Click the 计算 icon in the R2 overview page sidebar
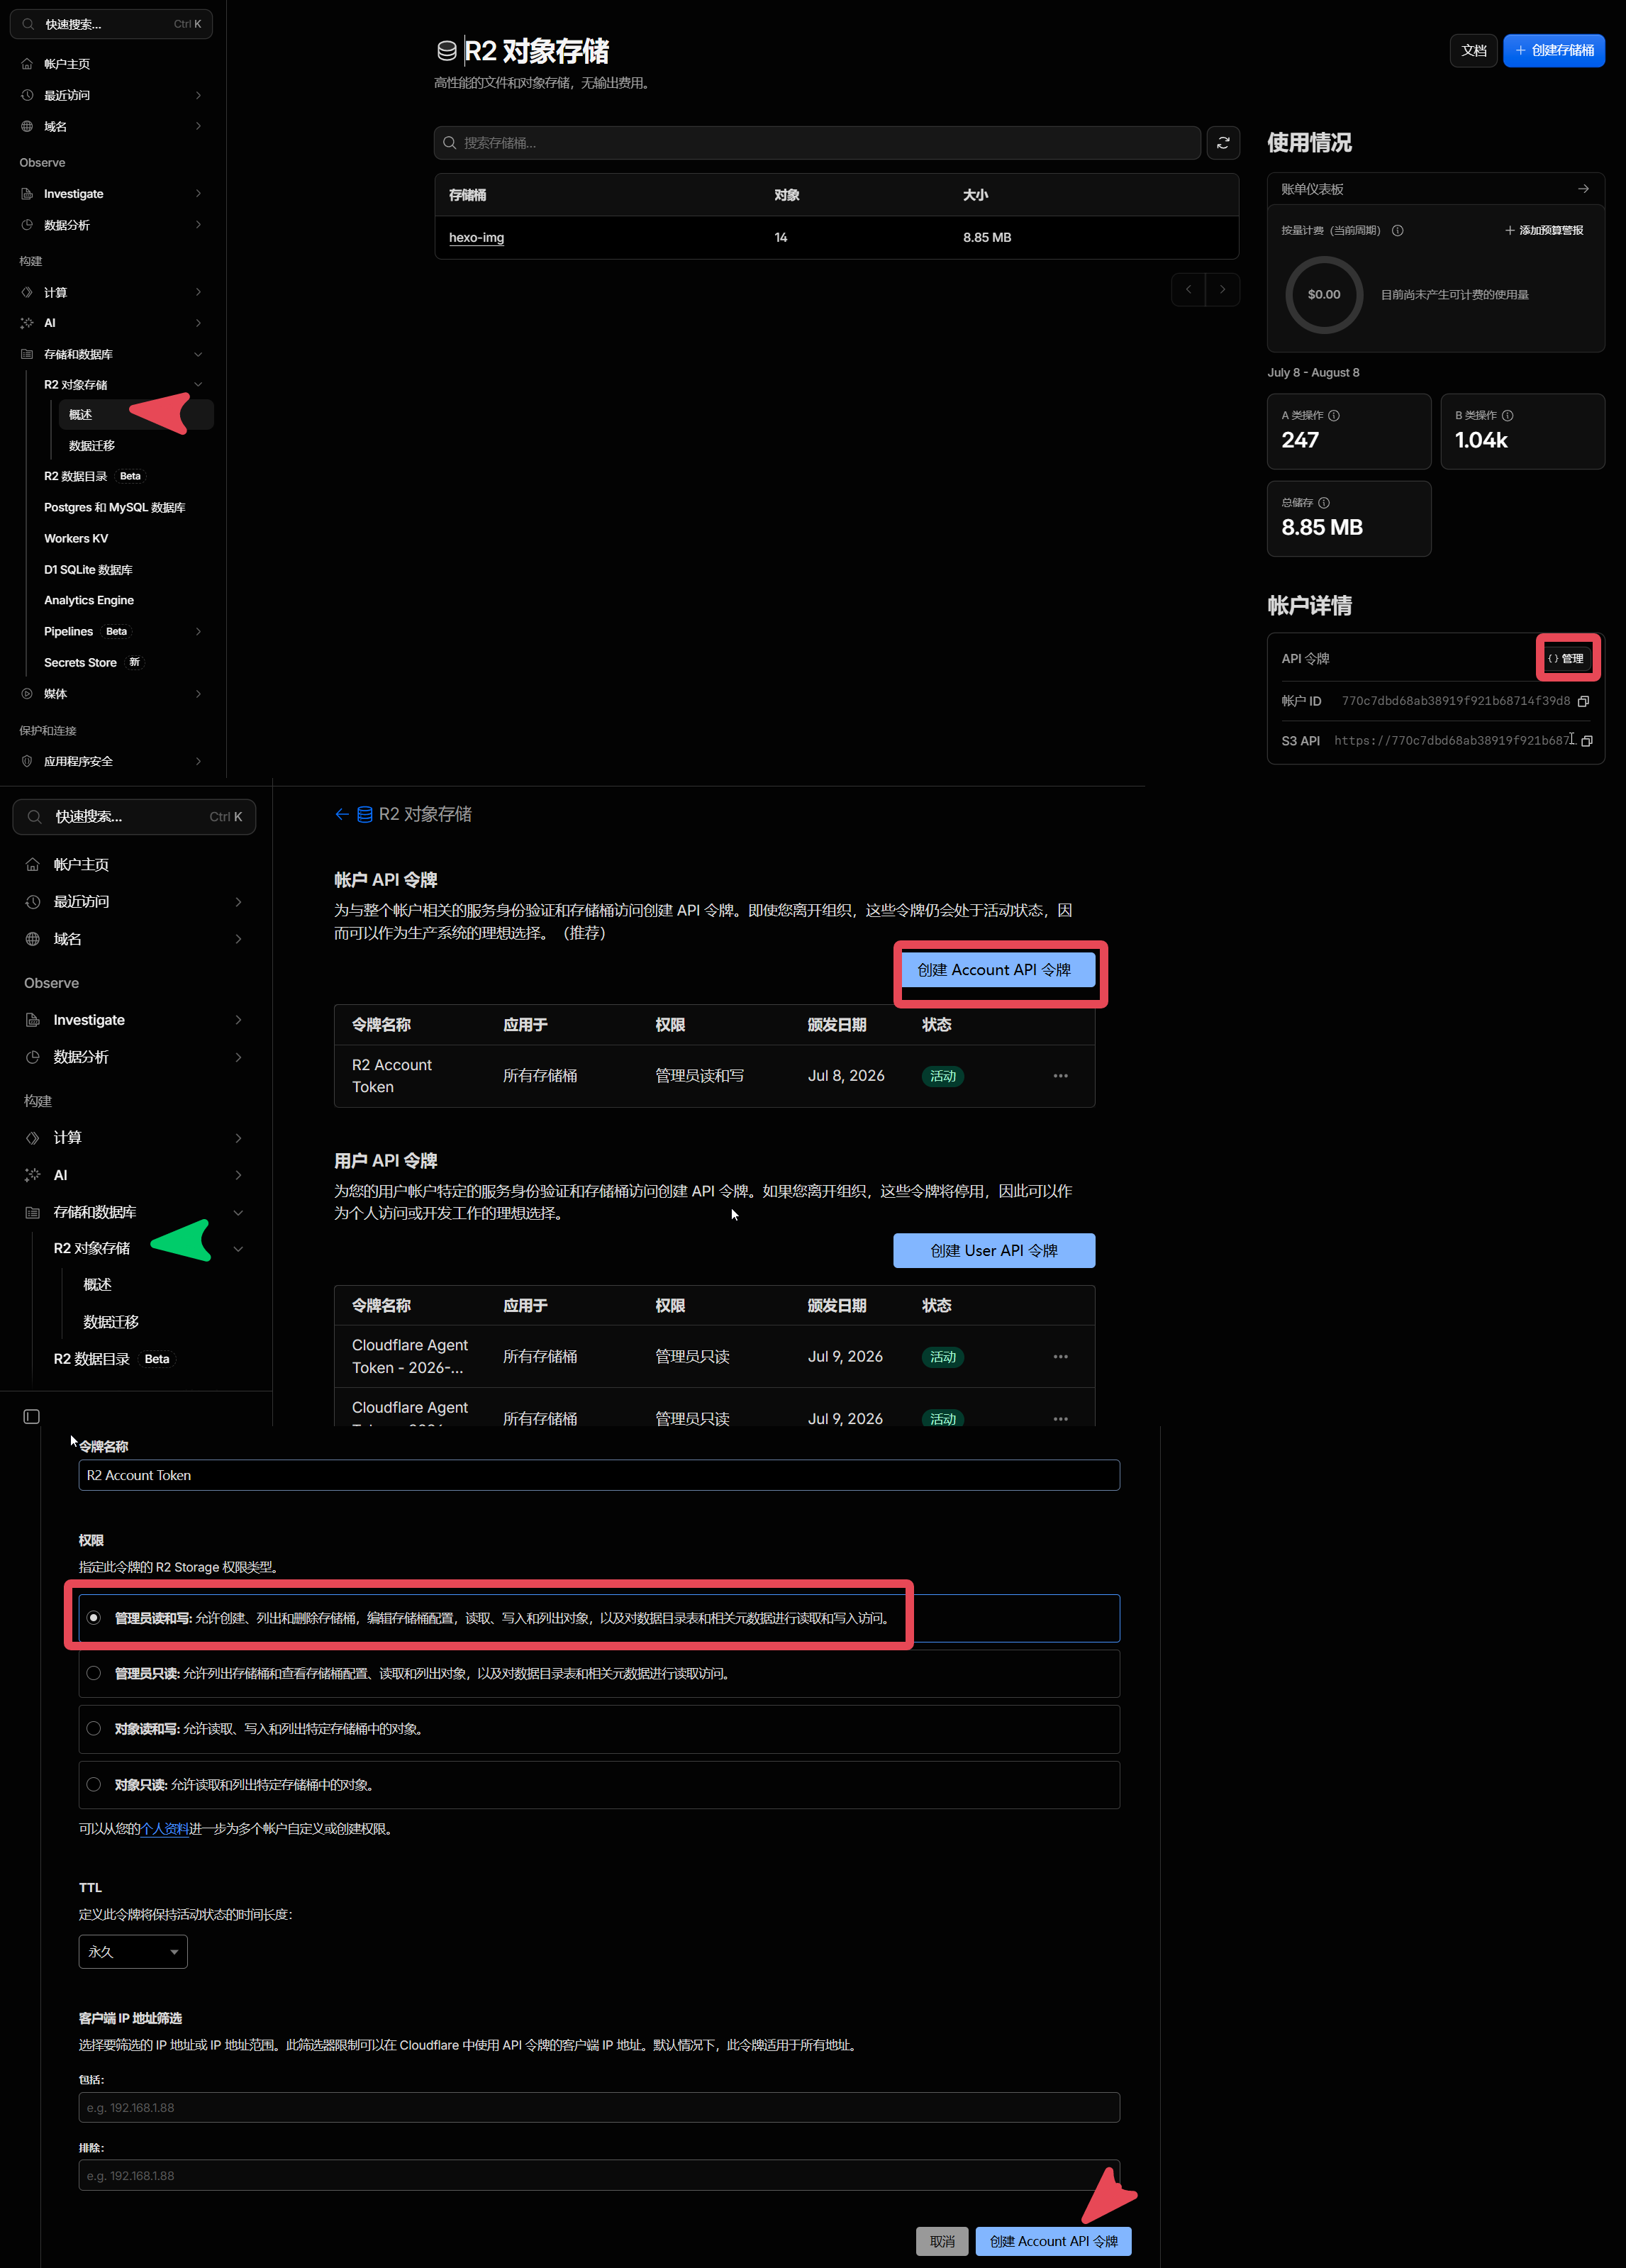The width and height of the screenshot is (1626, 2268). 27,293
